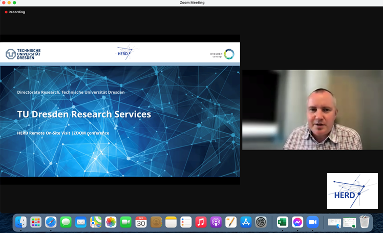
Task: Click the Technische Universität Dresden logo on slide
Action: click(x=23, y=54)
